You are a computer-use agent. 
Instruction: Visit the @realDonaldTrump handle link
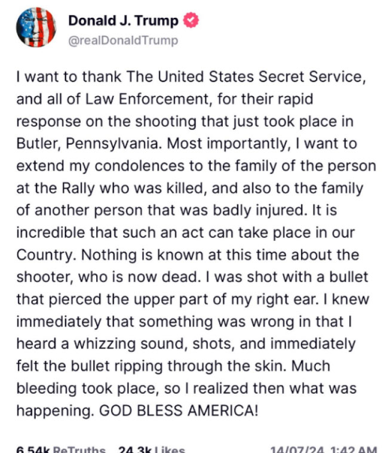pos(123,41)
